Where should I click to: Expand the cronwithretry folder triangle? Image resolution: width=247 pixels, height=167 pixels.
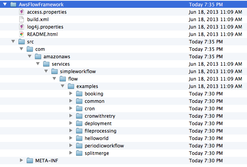(x=71, y=116)
